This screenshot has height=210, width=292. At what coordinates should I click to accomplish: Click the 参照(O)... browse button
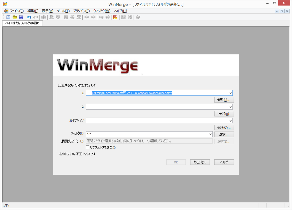click(x=224, y=127)
